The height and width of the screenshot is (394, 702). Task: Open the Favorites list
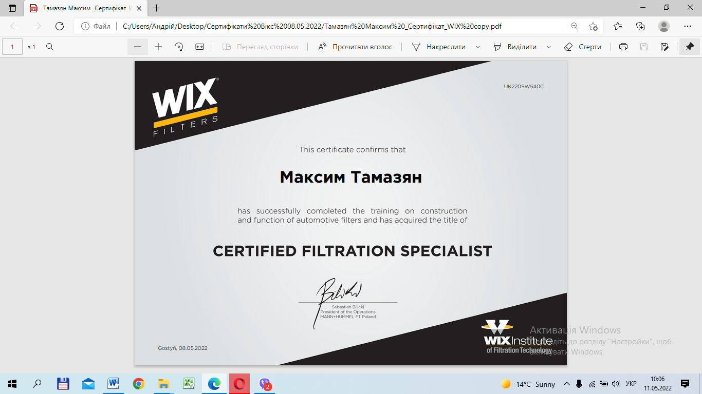(618, 26)
